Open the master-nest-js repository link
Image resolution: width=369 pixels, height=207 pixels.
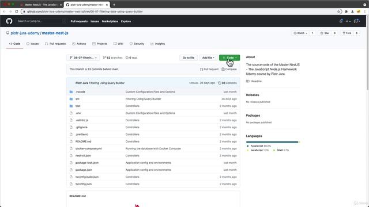(x=55, y=33)
